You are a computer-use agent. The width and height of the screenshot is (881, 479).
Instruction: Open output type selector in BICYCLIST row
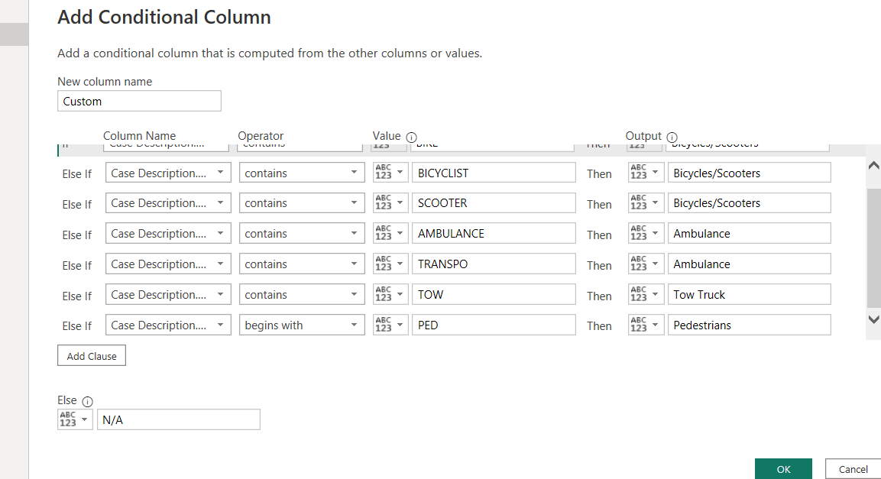tap(646, 173)
